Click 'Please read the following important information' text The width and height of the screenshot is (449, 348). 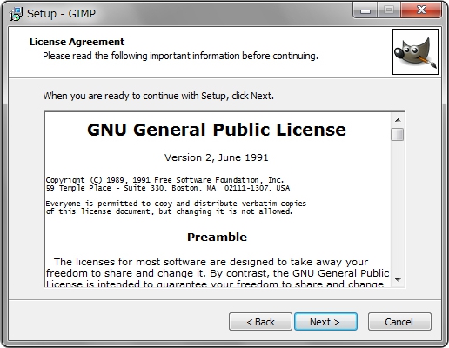point(180,56)
